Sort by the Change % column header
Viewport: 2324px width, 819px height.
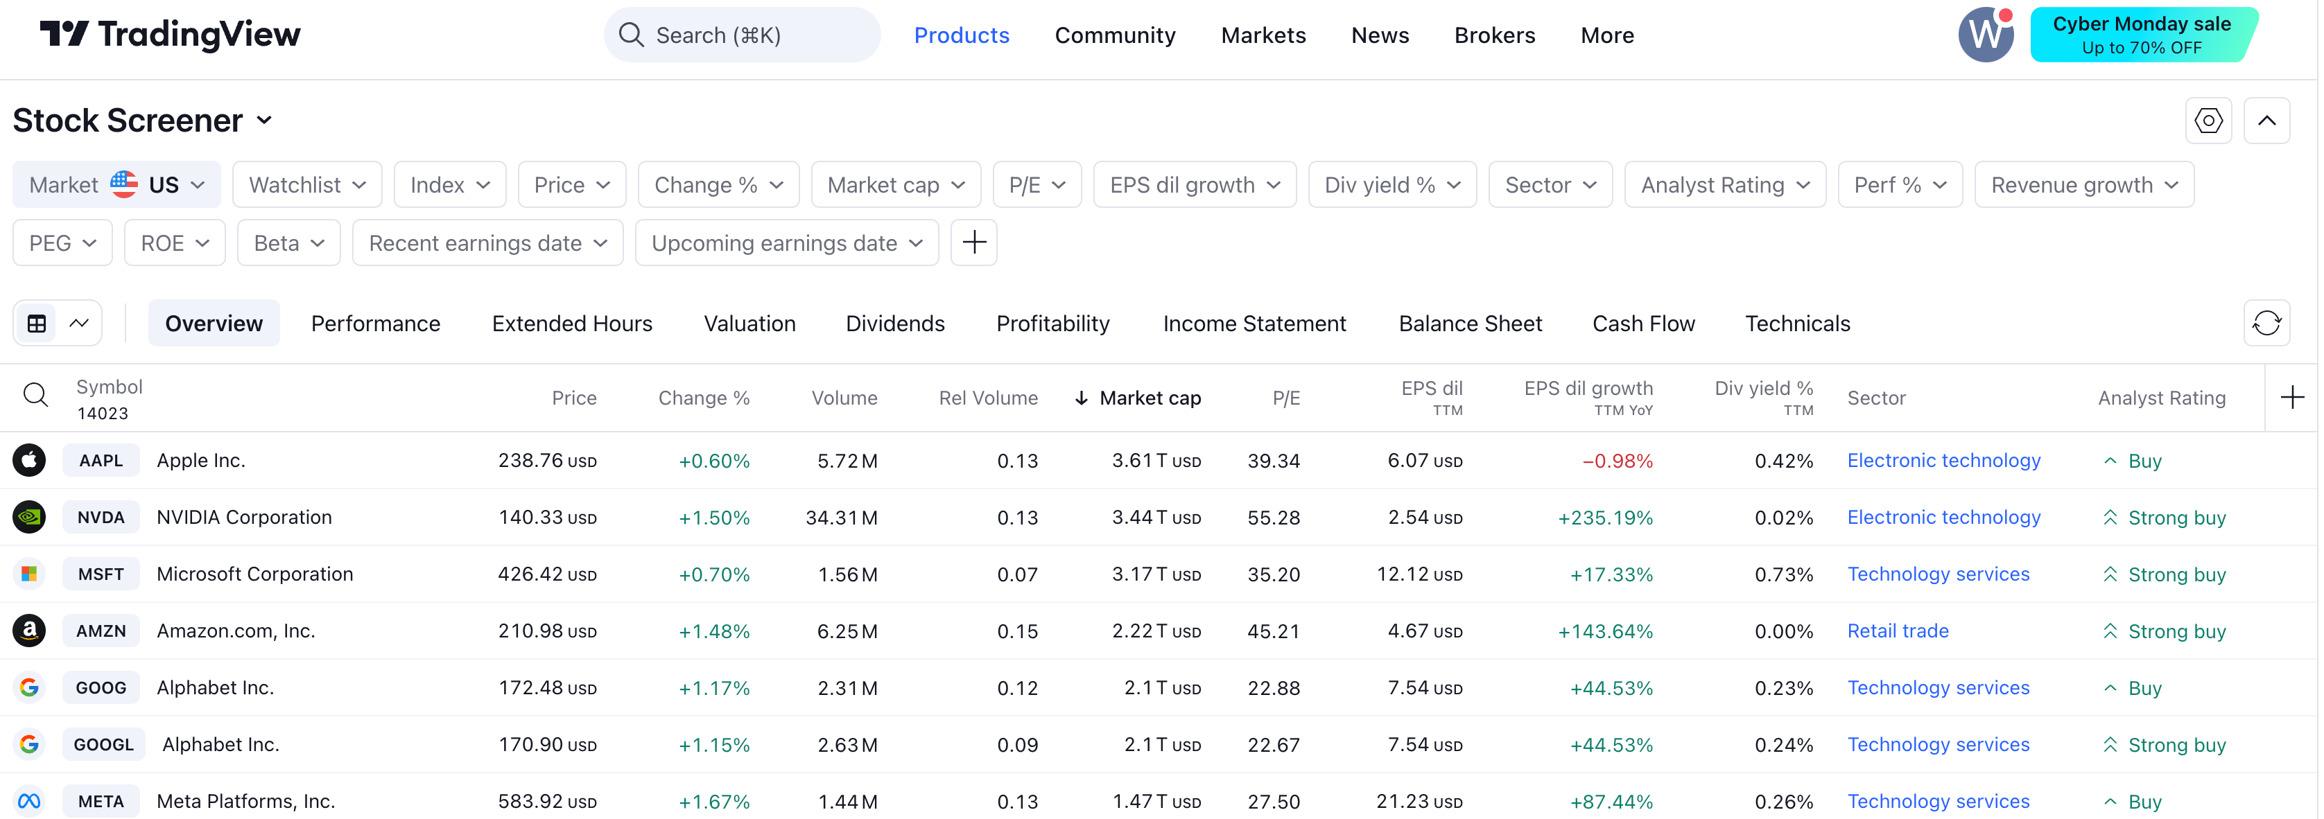(704, 398)
